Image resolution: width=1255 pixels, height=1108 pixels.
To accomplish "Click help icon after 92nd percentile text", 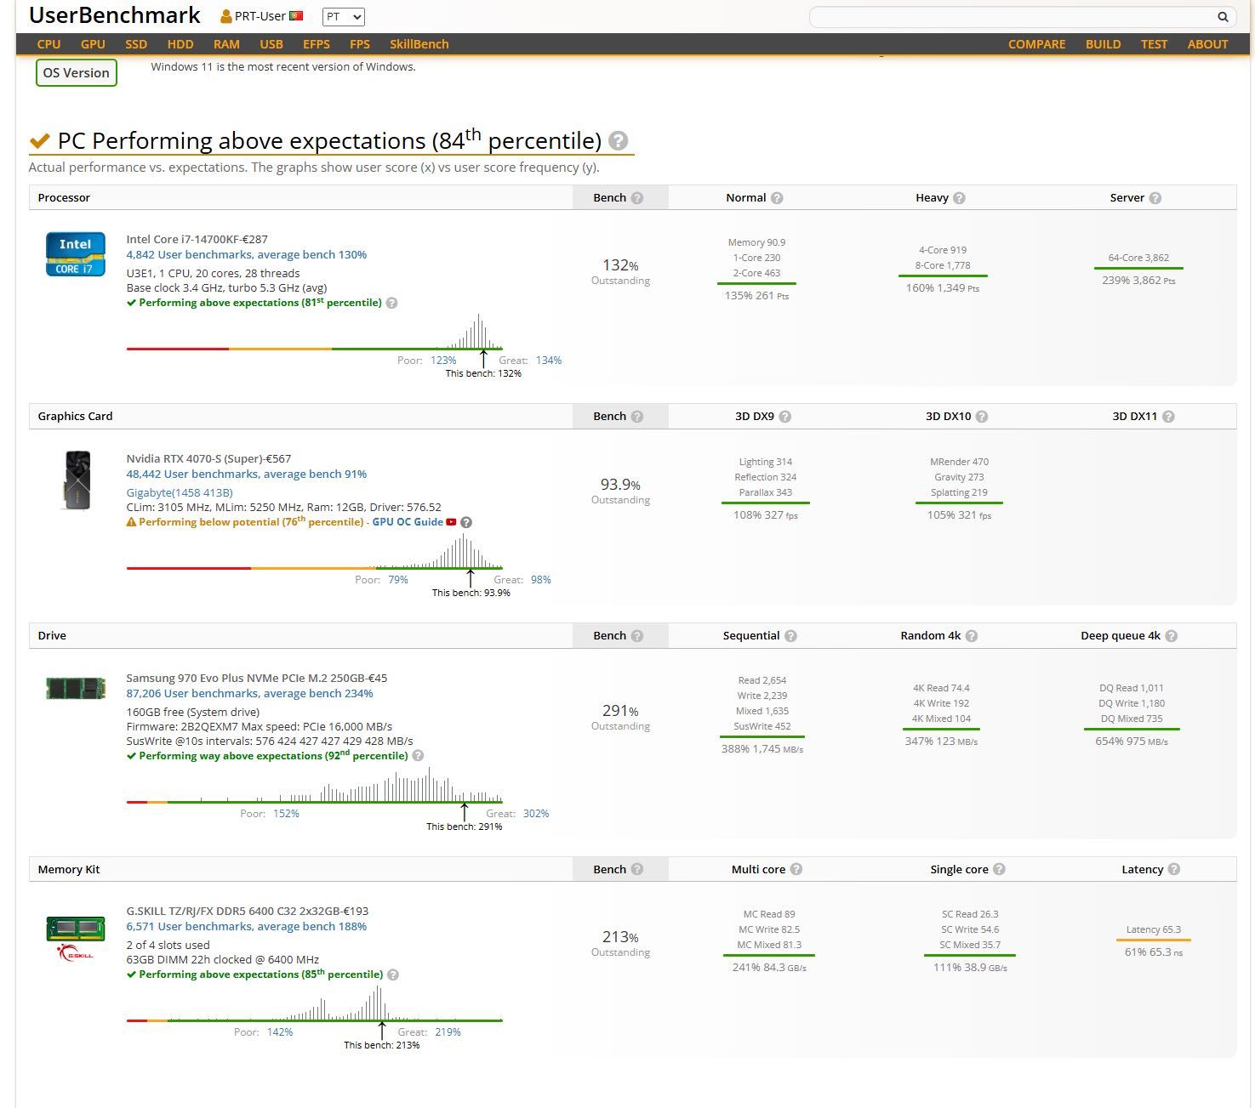I will click(418, 755).
